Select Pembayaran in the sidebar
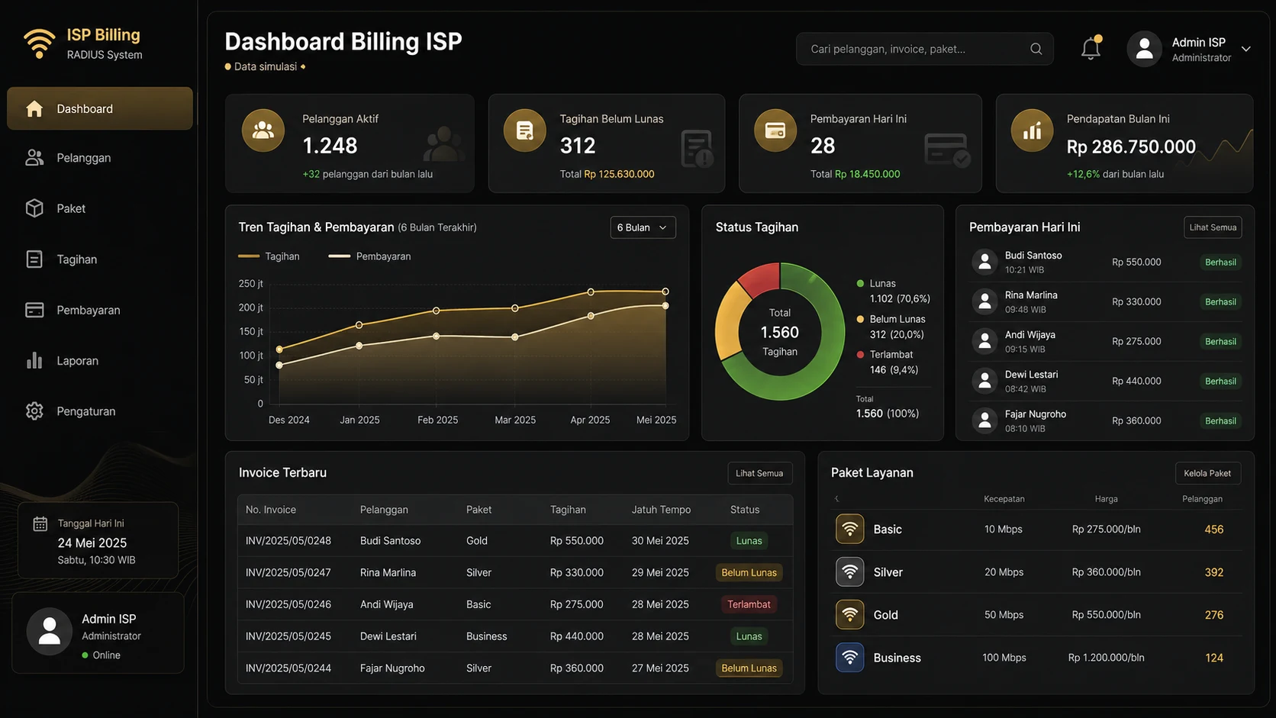 coord(100,310)
